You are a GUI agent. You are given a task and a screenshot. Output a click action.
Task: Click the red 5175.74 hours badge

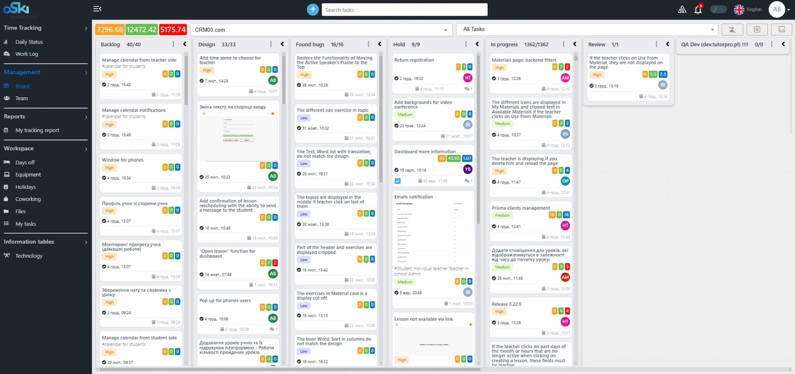tap(173, 29)
